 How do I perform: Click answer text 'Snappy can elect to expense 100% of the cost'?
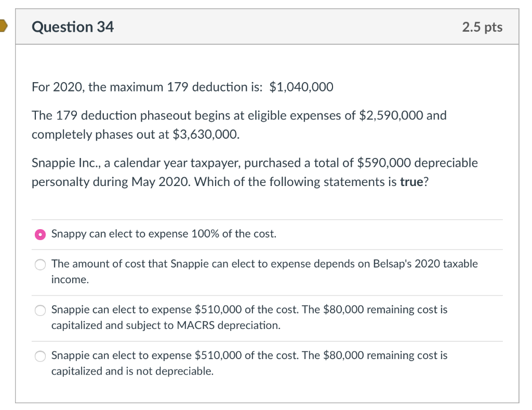[x=163, y=234]
